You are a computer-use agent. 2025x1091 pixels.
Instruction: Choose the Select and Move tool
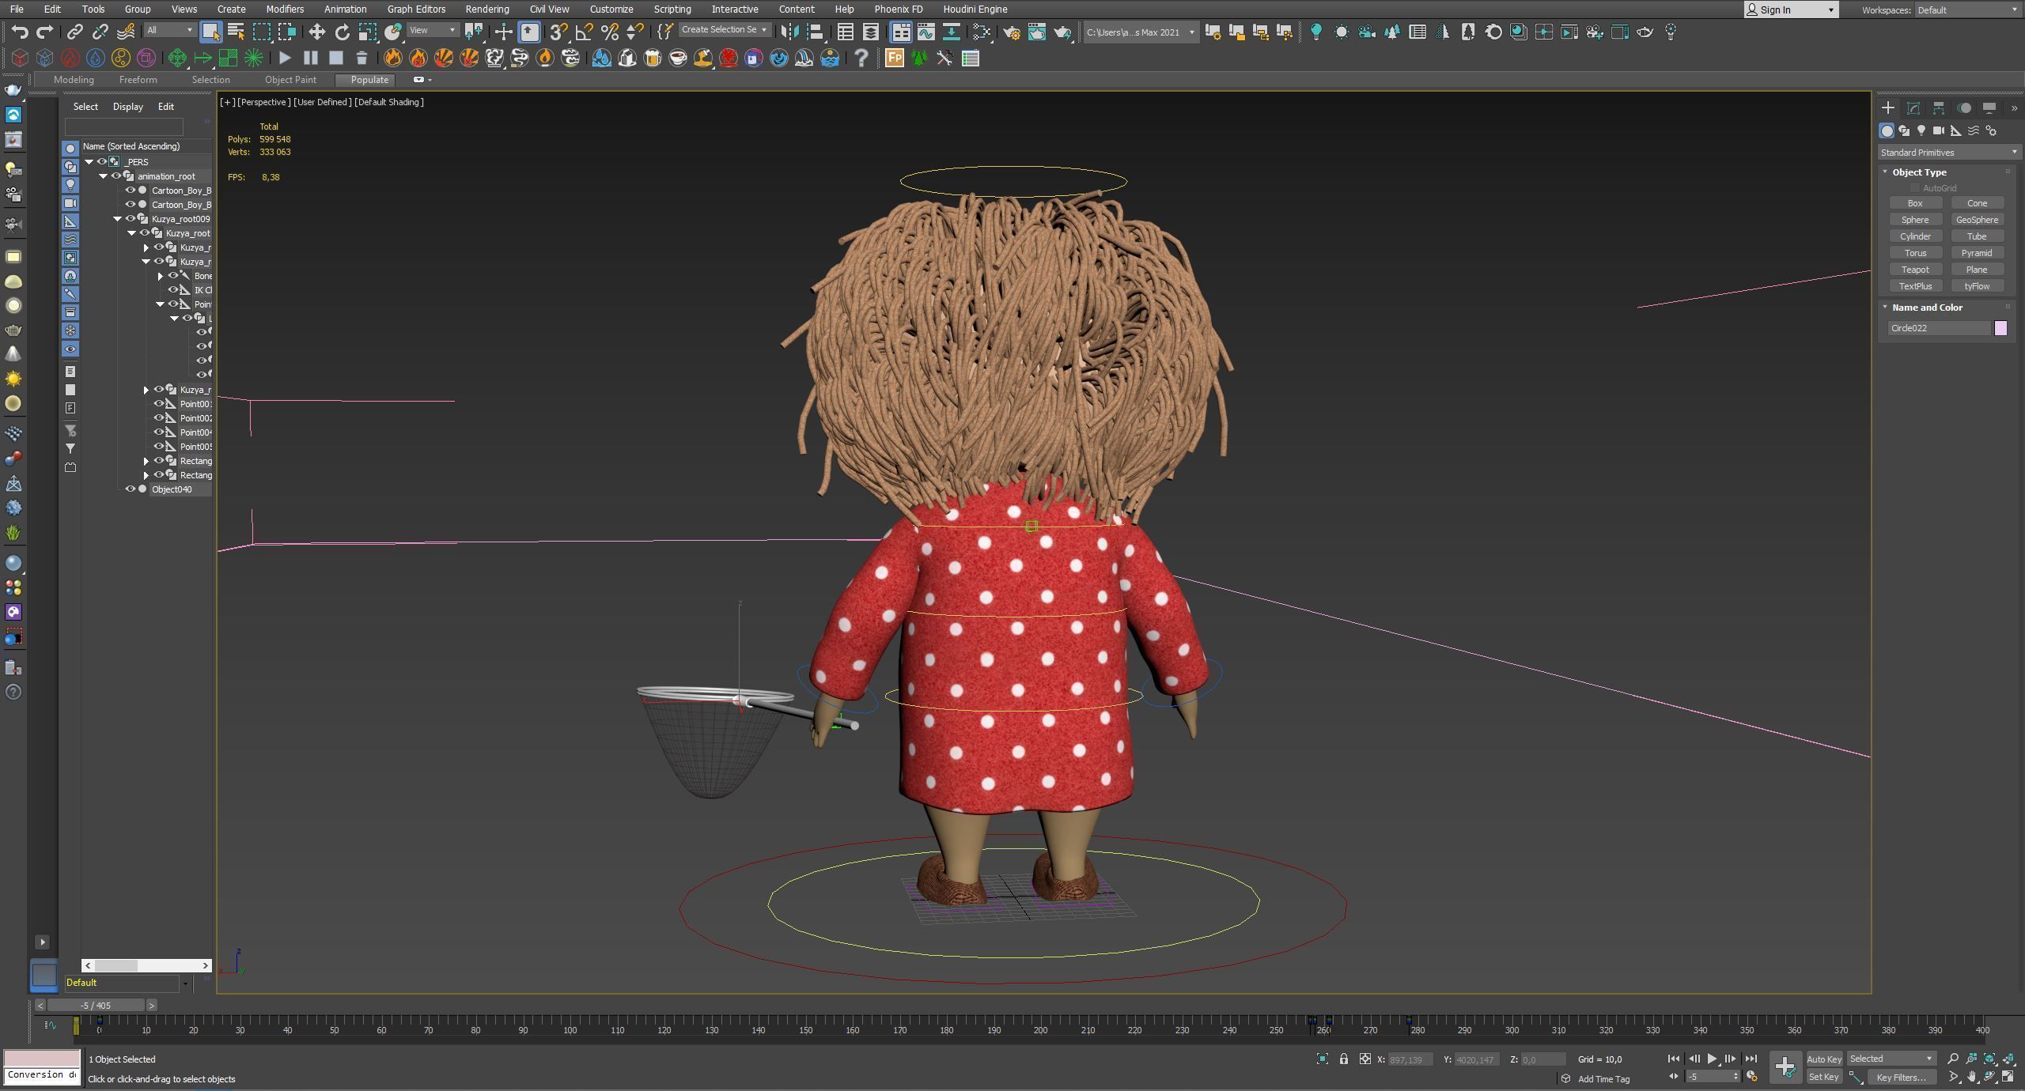click(x=316, y=32)
